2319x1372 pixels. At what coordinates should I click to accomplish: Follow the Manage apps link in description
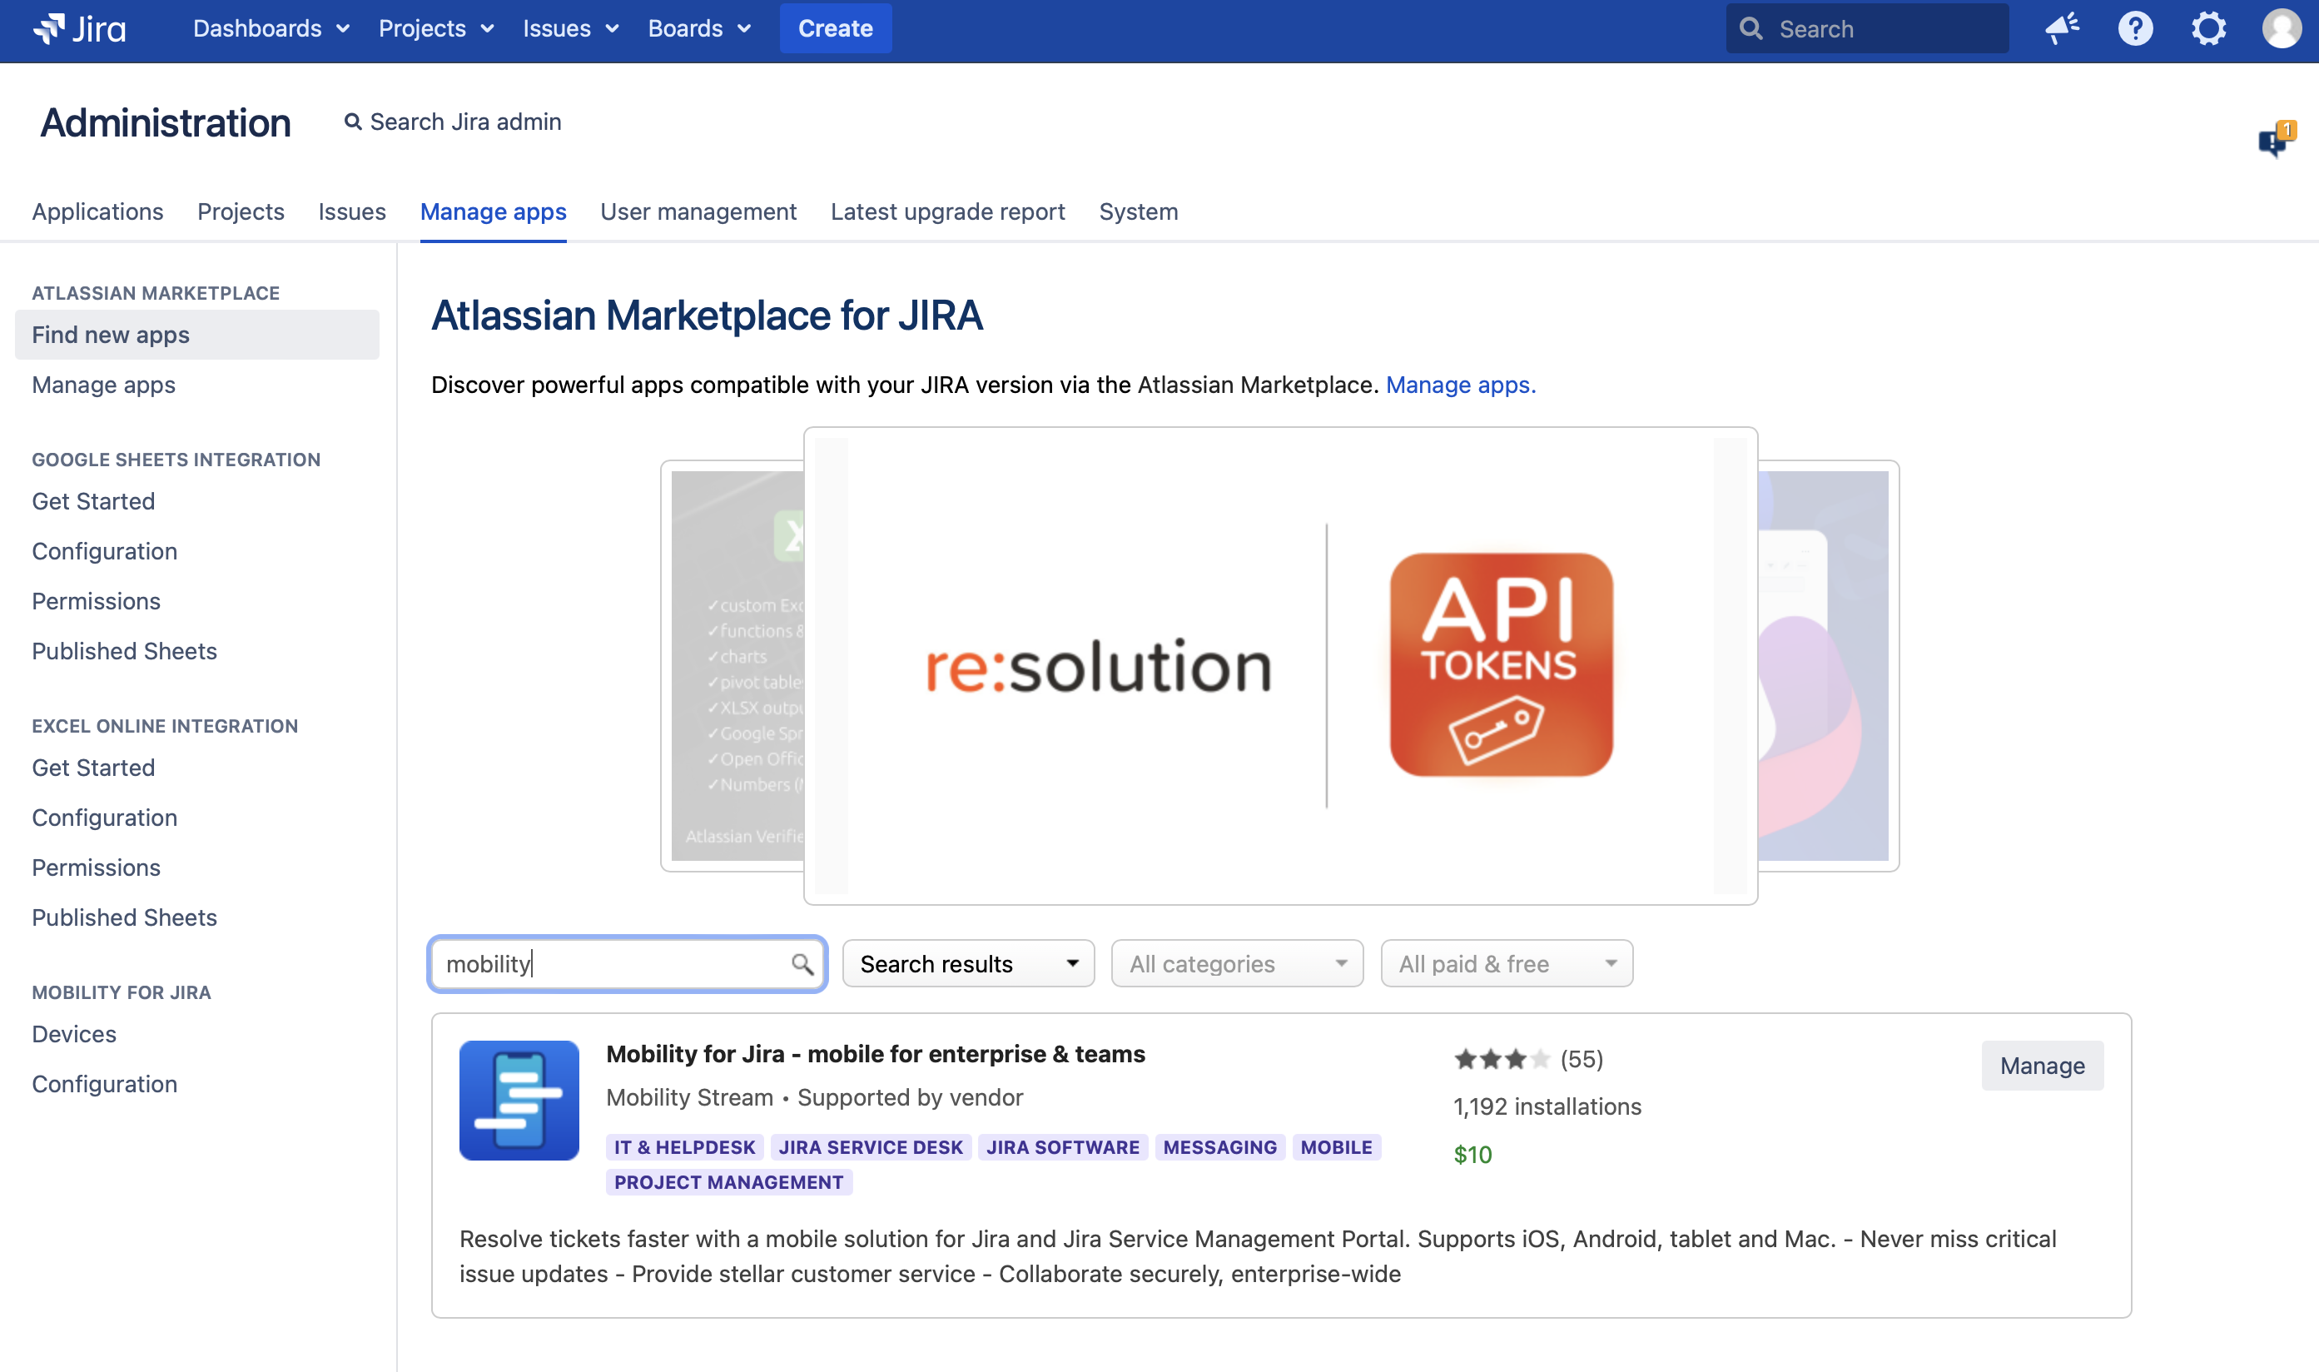click(x=1459, y=385)
